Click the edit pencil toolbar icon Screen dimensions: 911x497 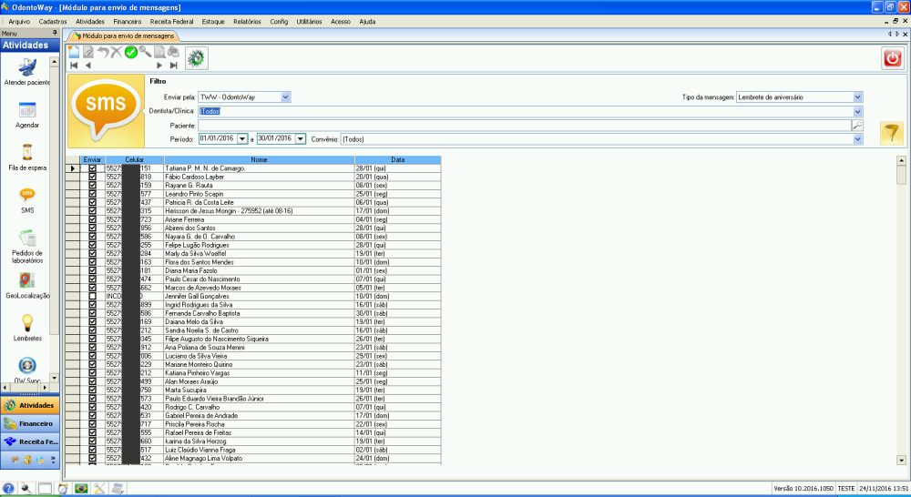[x=88, y=52]
